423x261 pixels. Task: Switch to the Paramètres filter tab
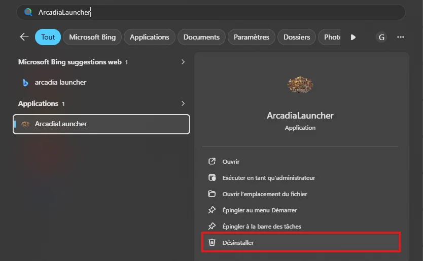tap(252, 37)
